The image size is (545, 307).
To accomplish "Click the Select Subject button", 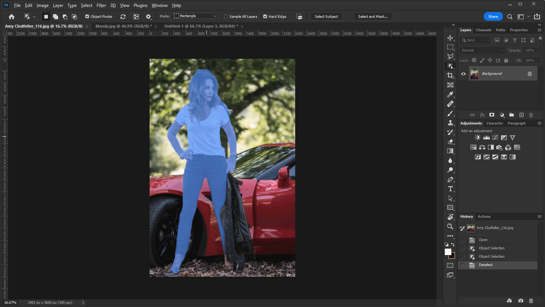I will [326, 16].
